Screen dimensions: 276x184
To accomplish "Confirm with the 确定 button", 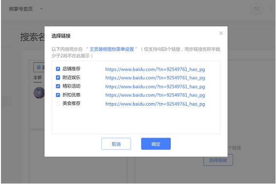I will [156, 144].
